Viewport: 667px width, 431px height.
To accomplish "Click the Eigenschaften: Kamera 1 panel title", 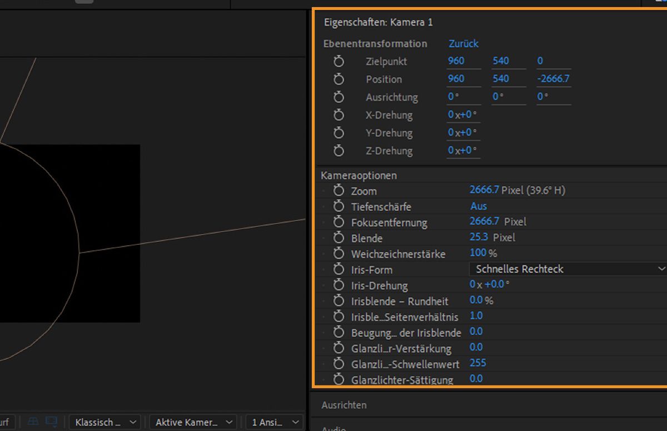I will [378, 23].
